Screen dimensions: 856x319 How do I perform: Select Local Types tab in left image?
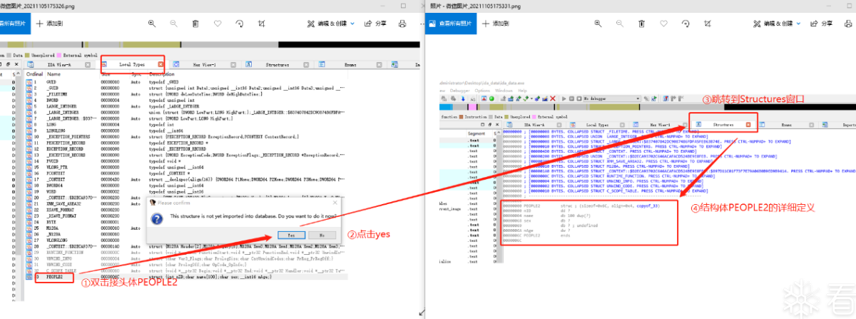tap(131, 64)
